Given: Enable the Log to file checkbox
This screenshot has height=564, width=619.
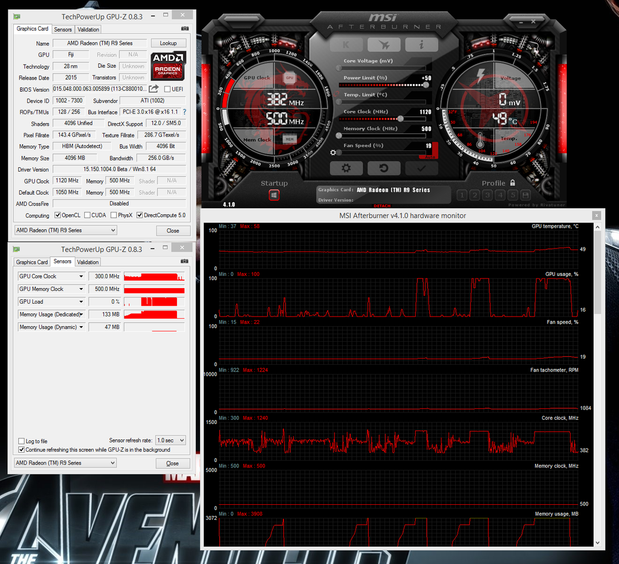Looking at the screenshot, I should (21, 441).
